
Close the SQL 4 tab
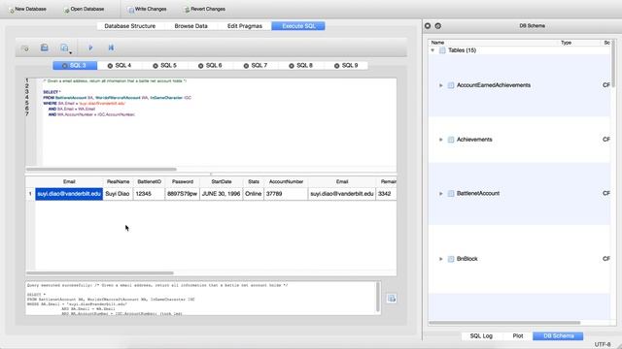[x=110, y=66]
